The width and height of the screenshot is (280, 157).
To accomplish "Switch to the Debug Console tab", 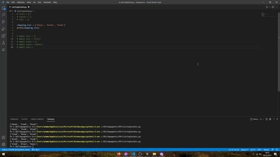I will (x=37, y=119).
